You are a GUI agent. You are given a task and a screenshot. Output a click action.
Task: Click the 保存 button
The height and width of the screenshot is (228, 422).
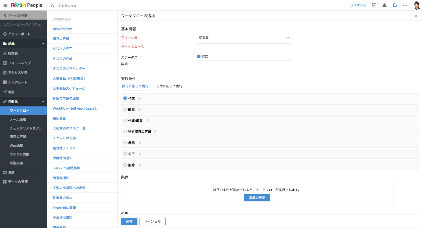tap(129, 222)
